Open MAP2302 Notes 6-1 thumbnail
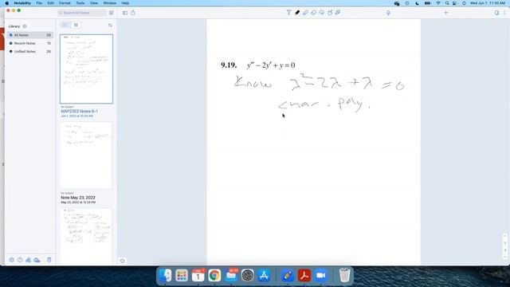Viewport: 510px width, 287px height. click(x=87, y=69)
